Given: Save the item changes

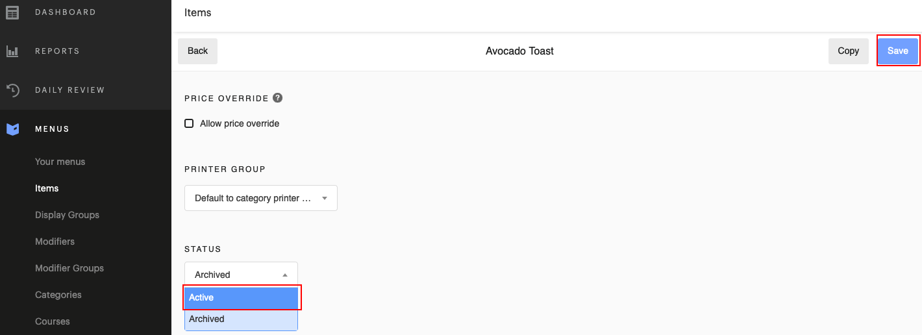Looking at the screenshot, I should 897,51.
